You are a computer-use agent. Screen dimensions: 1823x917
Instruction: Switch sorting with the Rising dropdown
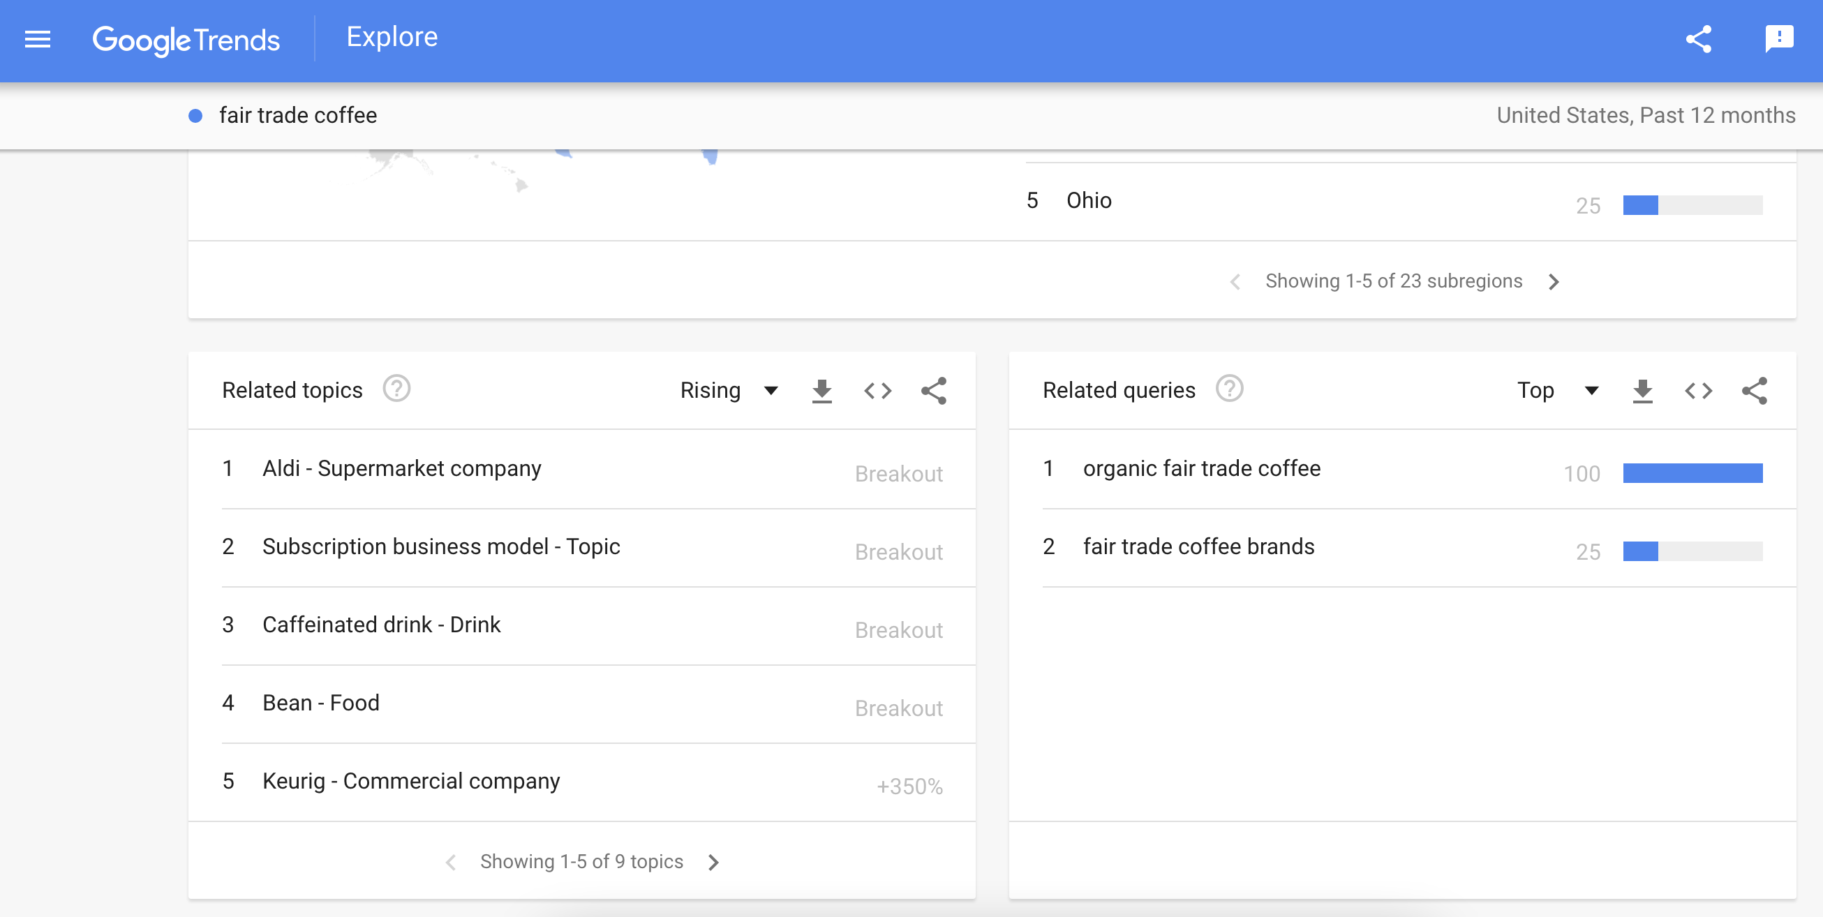pos(728,390)
